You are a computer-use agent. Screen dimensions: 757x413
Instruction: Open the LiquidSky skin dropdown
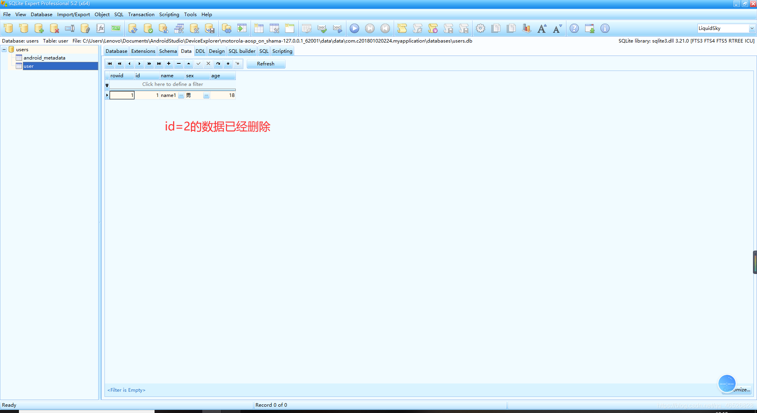[752, 28]
